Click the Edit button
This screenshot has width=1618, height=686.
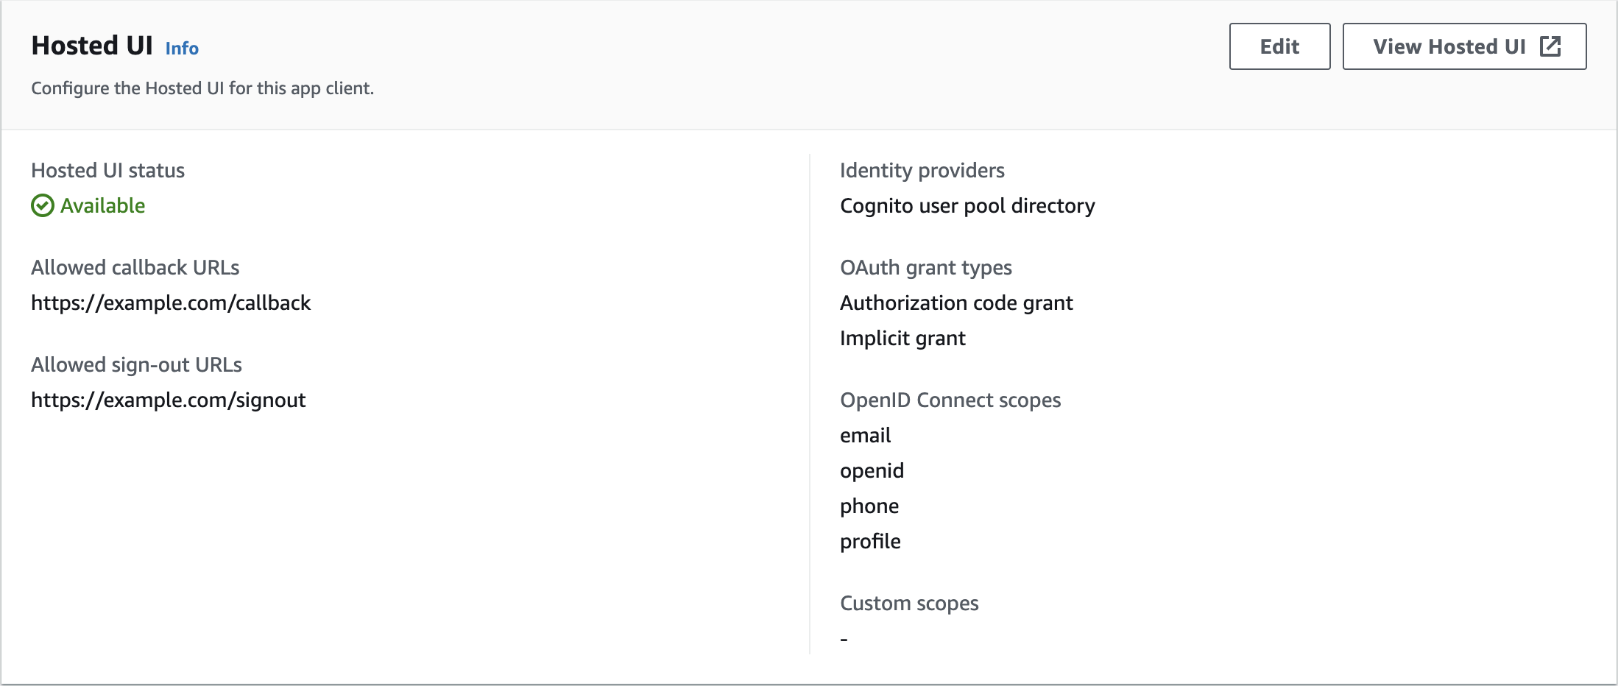1279,46
